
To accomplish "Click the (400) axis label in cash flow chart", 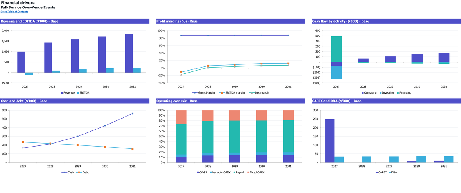I will (316, 83).
